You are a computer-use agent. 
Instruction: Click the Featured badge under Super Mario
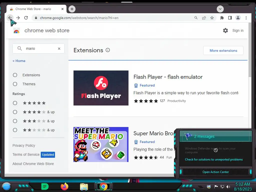pyautogui.click(x=144, y=142)
